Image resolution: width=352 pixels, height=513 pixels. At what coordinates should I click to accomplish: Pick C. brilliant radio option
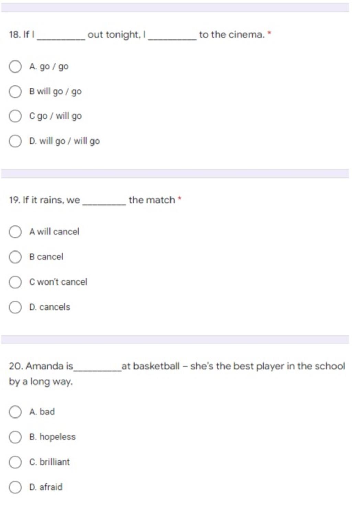15,462
